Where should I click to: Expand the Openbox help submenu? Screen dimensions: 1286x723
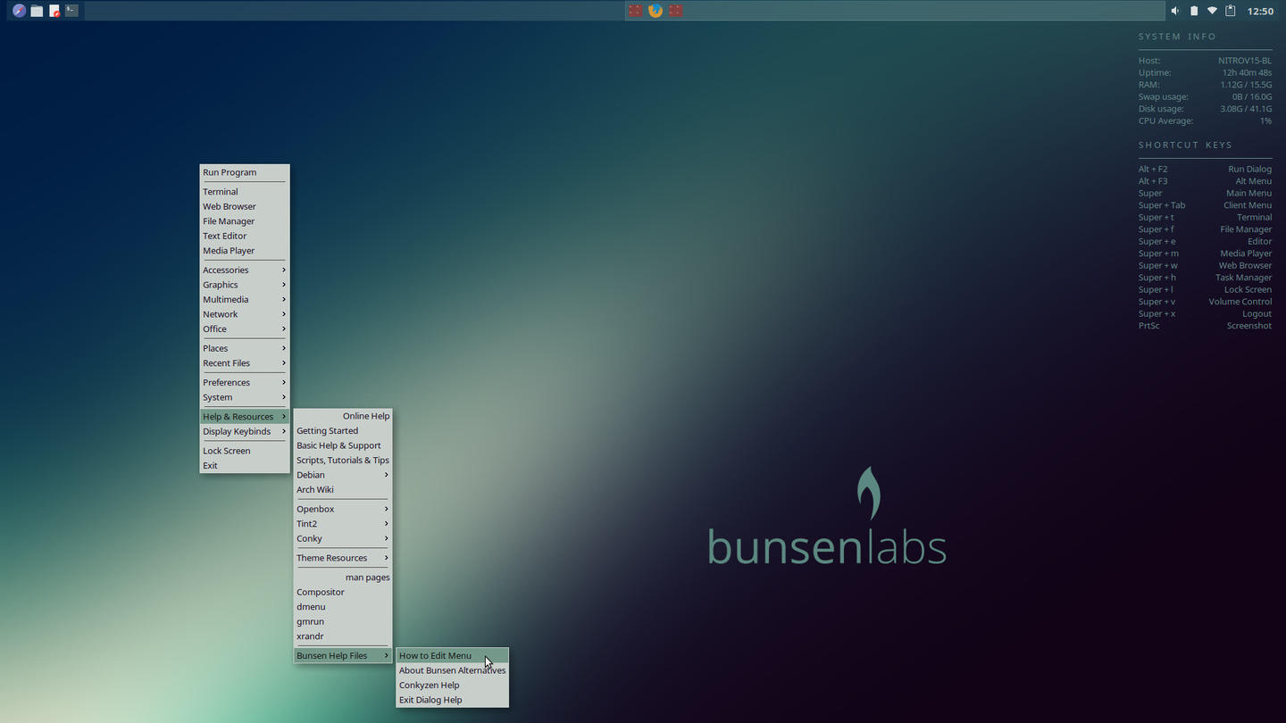coord(343,509)
